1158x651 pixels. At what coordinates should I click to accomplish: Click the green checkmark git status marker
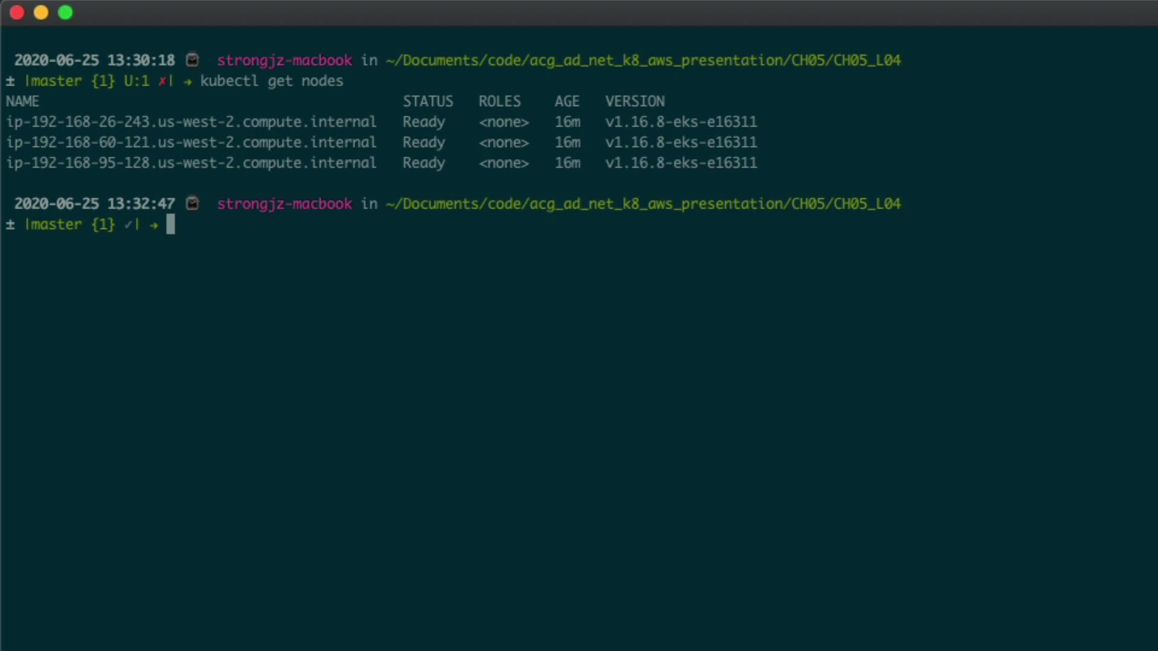pyautogui.click(x=128, y=225)
